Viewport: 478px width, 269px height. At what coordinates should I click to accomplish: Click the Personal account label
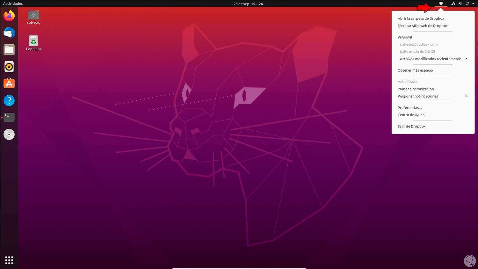[405, 37]
